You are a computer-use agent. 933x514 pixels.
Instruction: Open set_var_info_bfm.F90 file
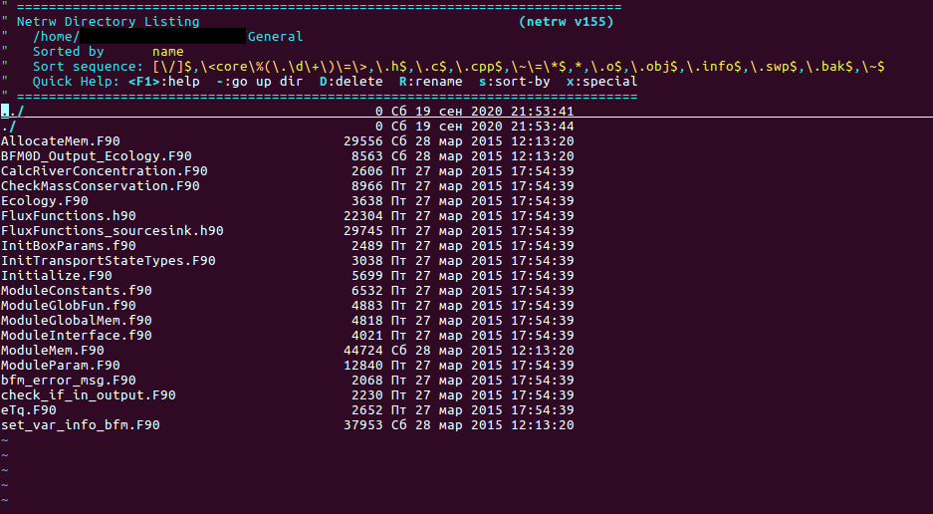pos(80,424)
